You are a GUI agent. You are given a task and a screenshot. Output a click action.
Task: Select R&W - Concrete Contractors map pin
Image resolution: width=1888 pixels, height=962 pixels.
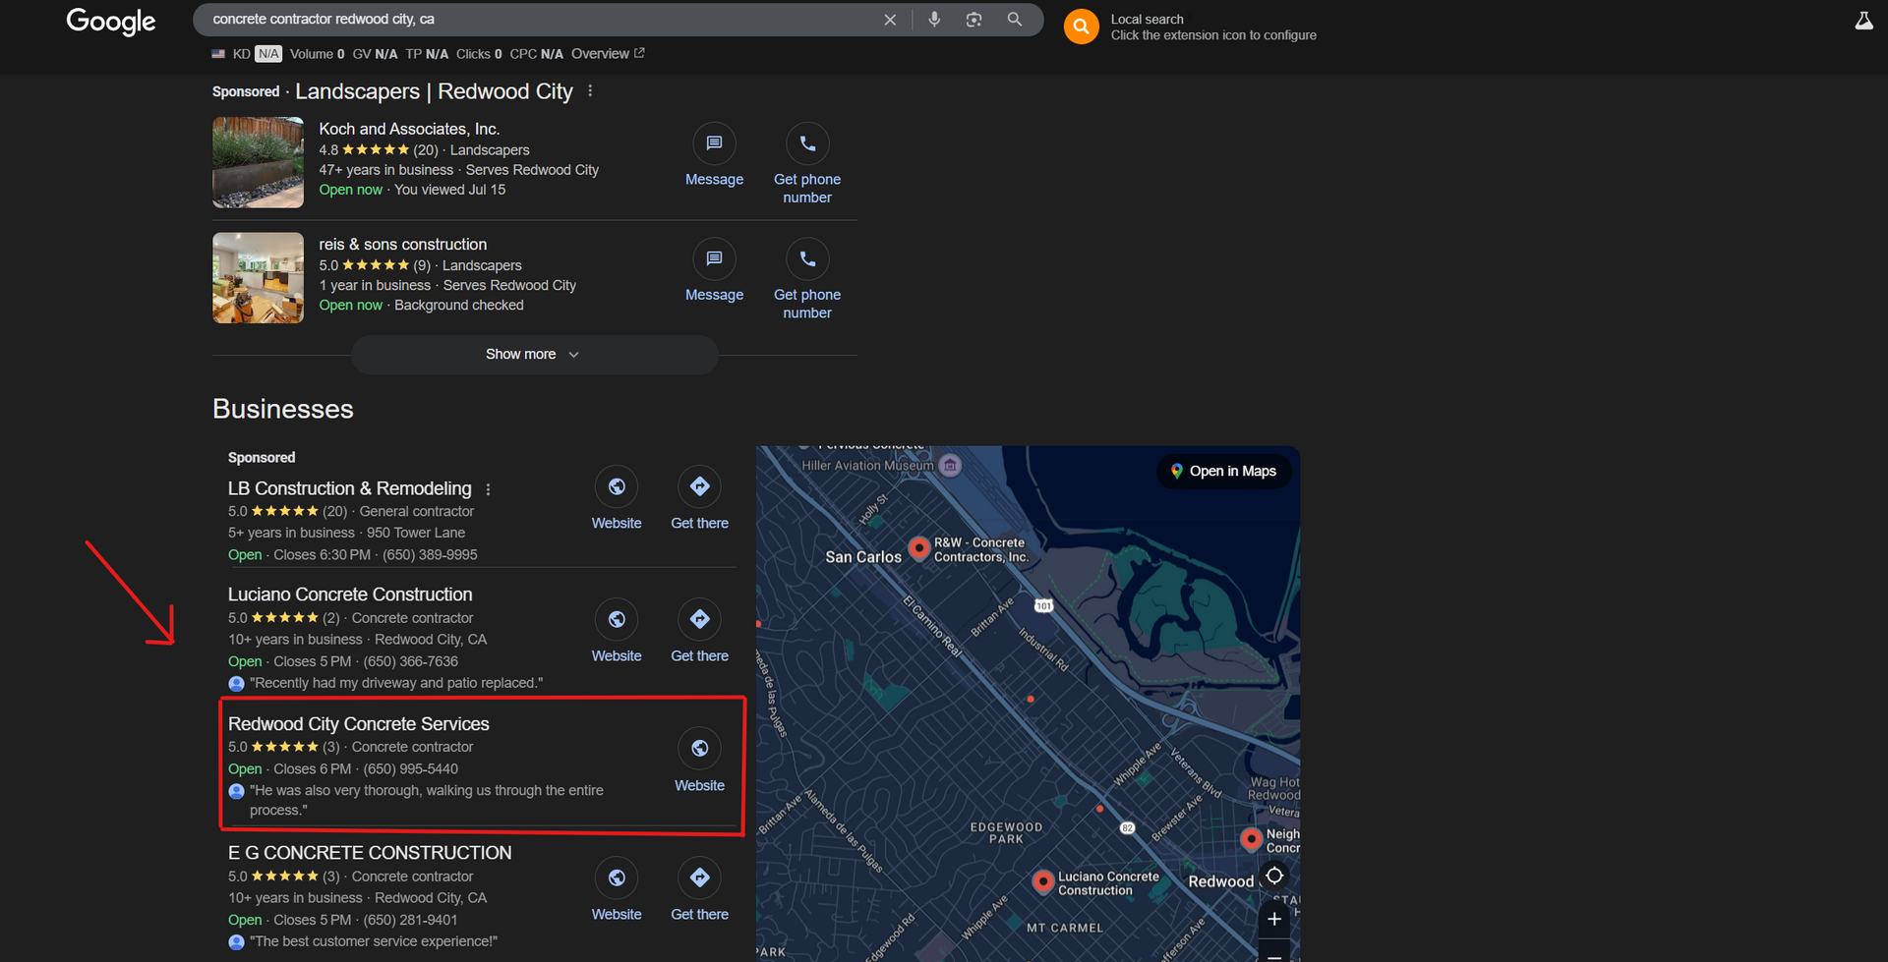(919, 547)
